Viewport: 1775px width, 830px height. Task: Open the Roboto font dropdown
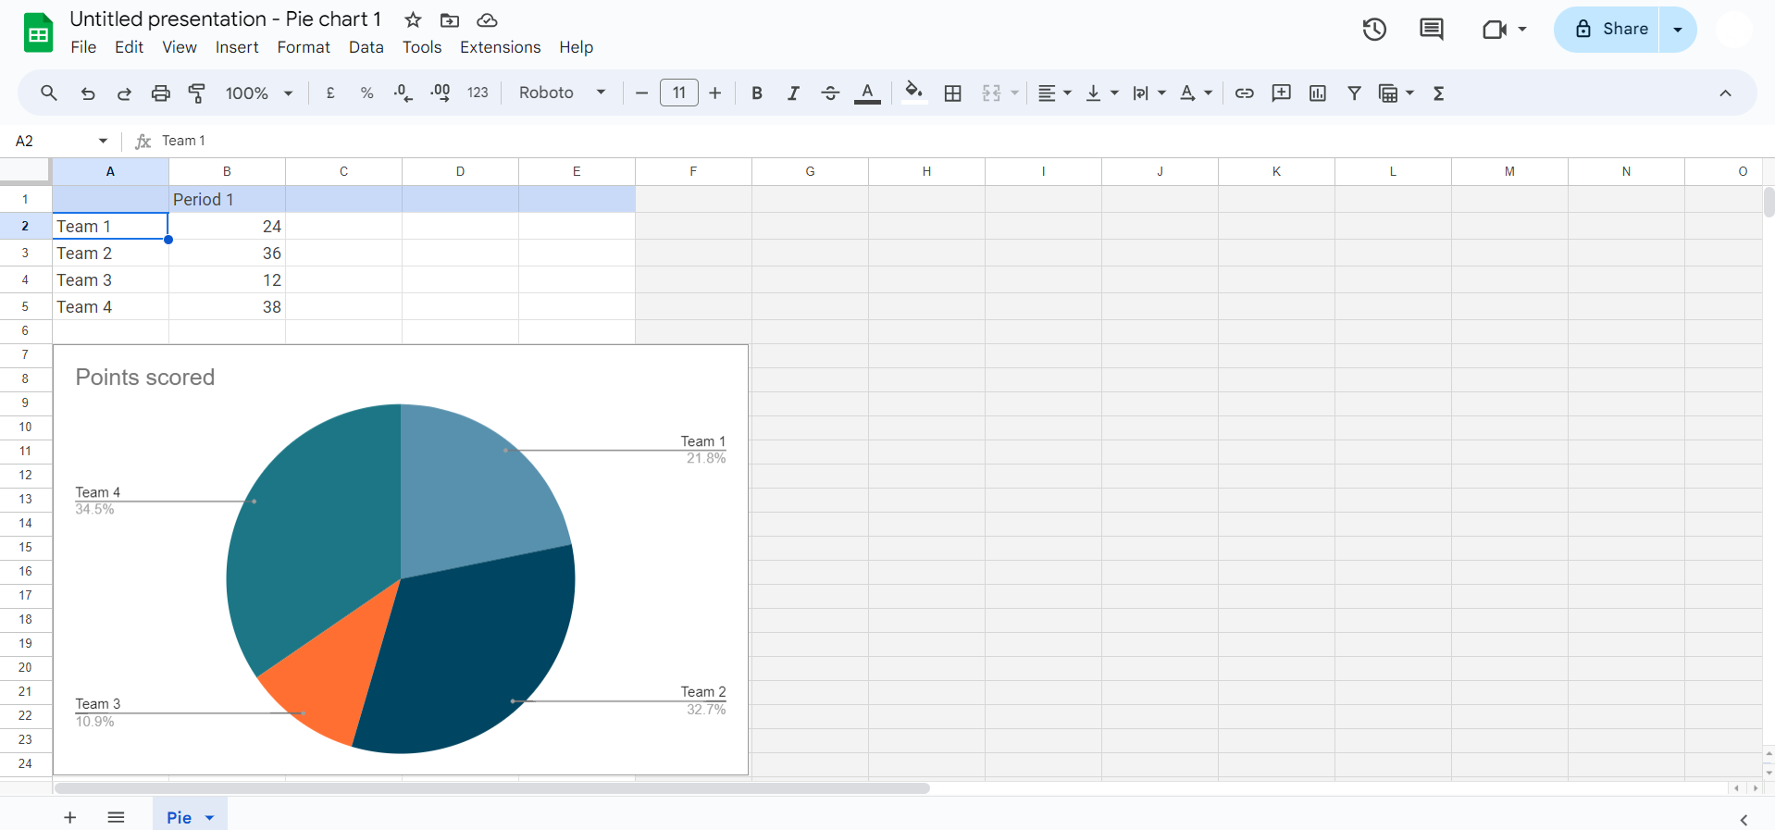562,93
